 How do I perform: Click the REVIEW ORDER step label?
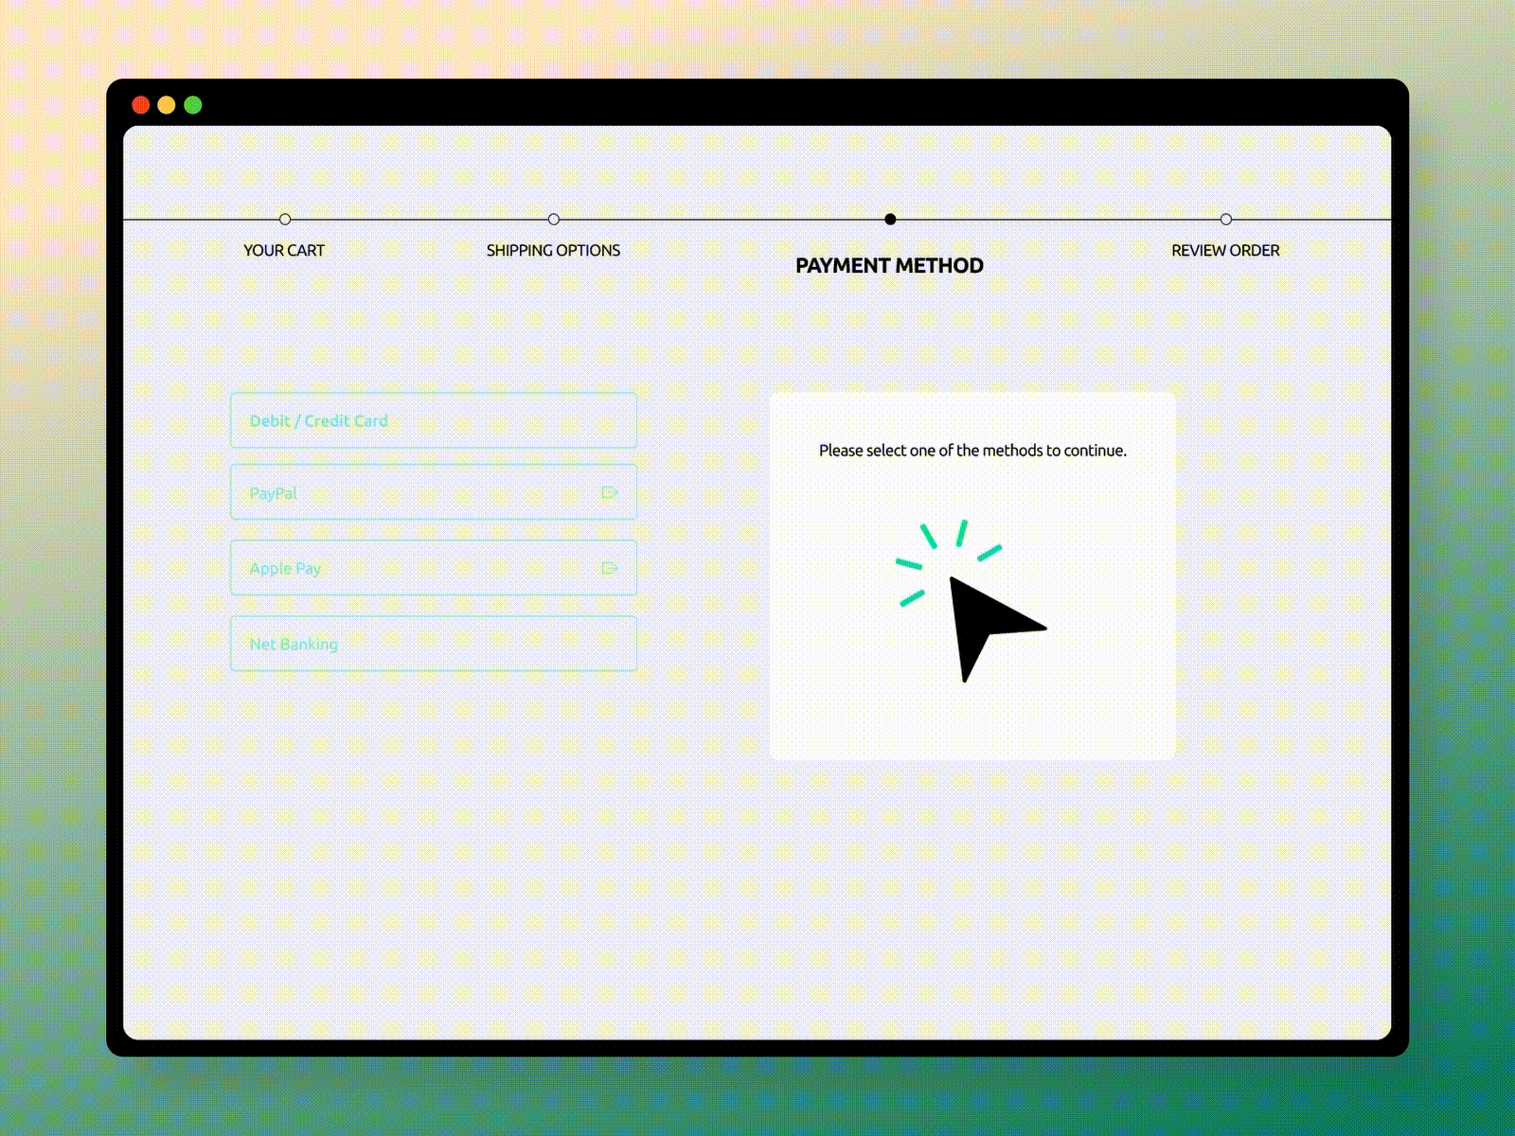pyautogui.click(x=1225, y=250)
